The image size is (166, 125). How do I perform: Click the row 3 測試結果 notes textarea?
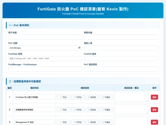point(131,121)
